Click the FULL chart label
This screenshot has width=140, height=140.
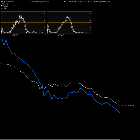[61, 35]
